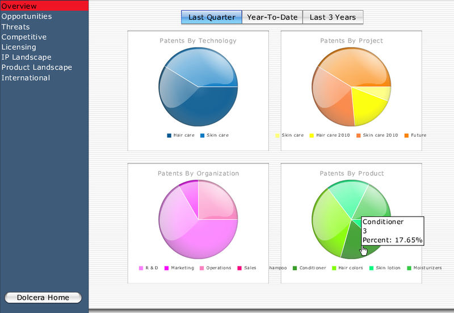
Task: Open IP Landscape from the sidebar
Action: [27, 57]
